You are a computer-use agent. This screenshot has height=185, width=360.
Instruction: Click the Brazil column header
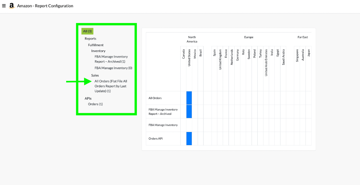[201, 53]
